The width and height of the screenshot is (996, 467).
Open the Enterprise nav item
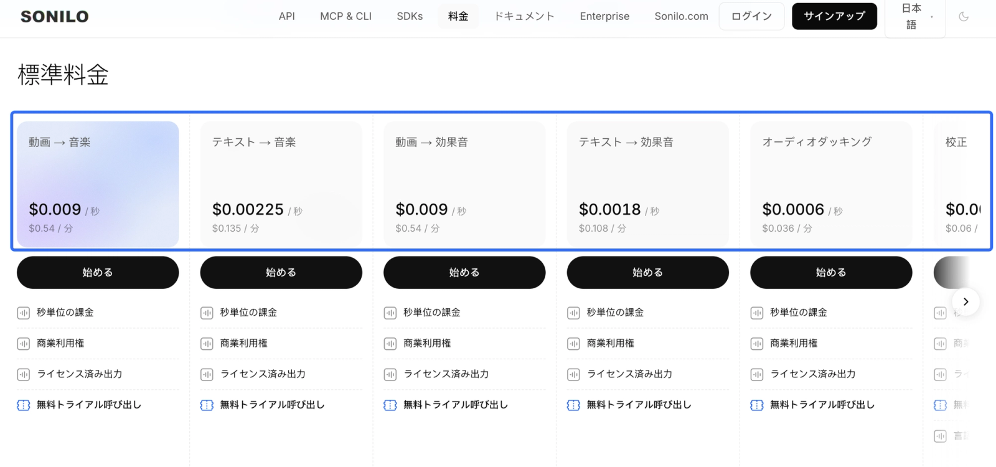[604, 16]
